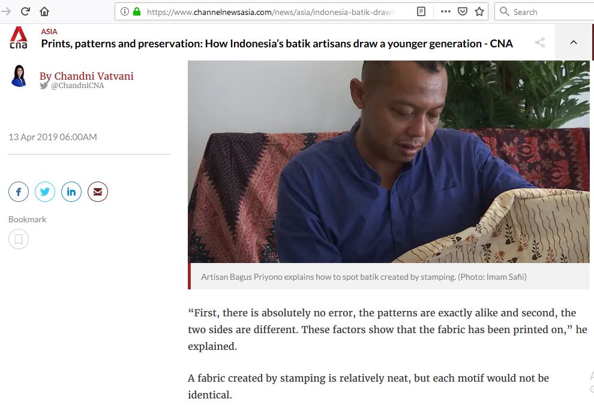
Task: Open the ASIA section link
Action: click(x=49, y=31)
